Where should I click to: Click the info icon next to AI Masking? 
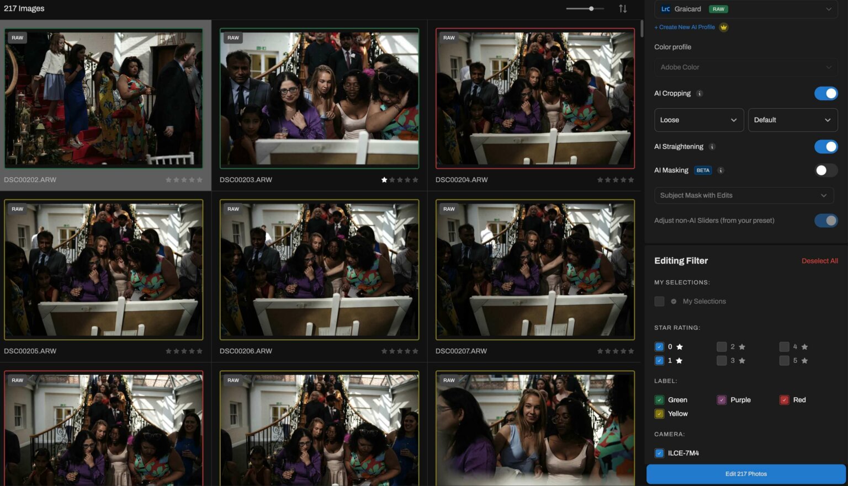[720, 170]
